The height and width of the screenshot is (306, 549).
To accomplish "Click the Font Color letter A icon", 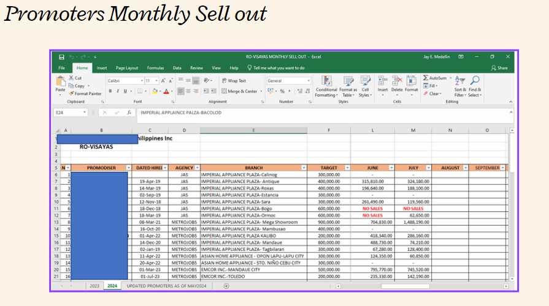I will [x=166, y=91].
